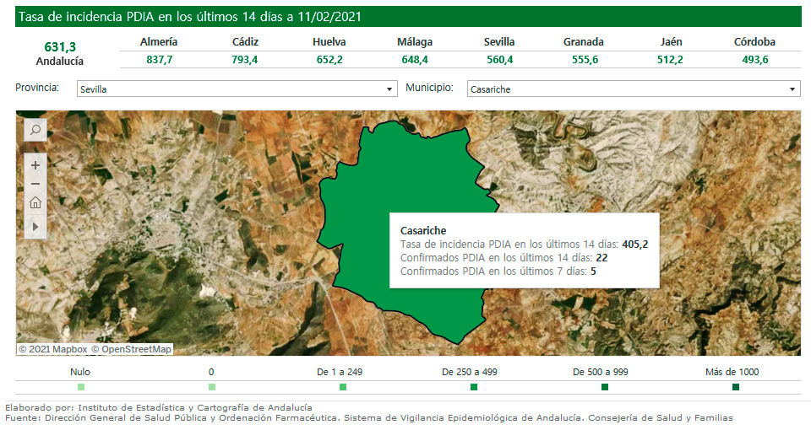The height and width of the screenshot is (430, 811).
Task: Click the Córdoba incidence value 493,6
Action: coord(754,60)
